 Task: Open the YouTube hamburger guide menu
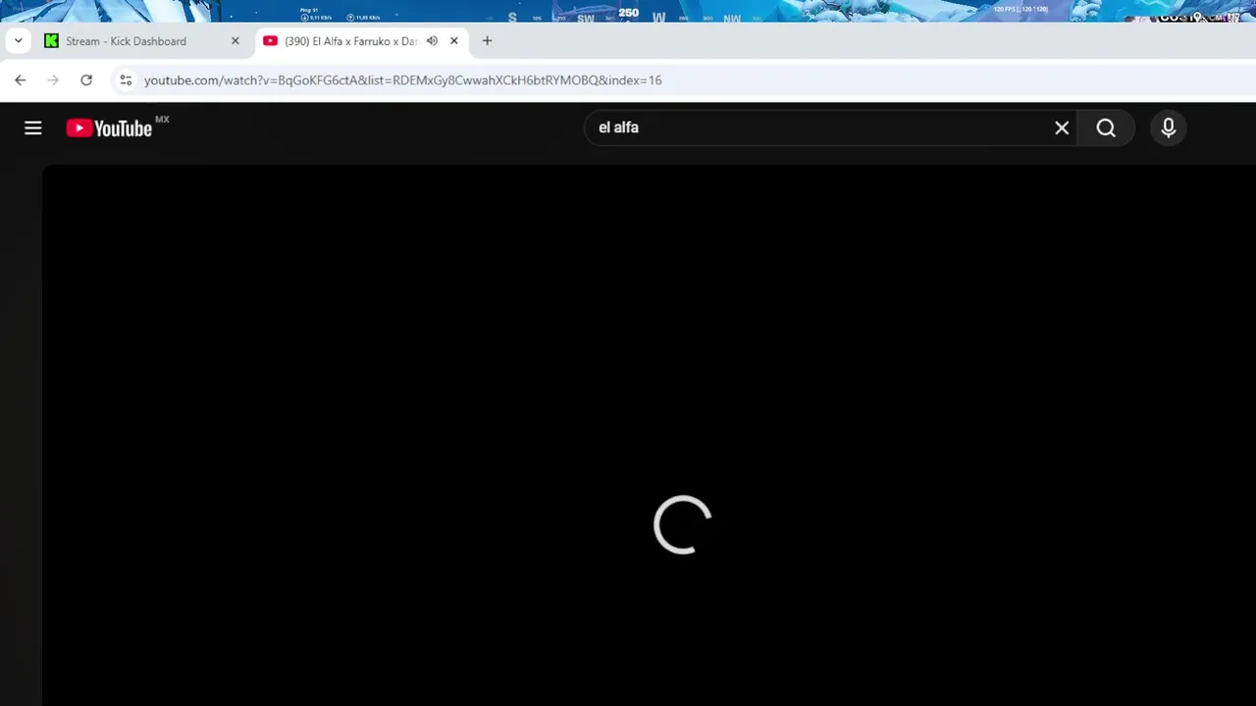click(x=33, y=128)
